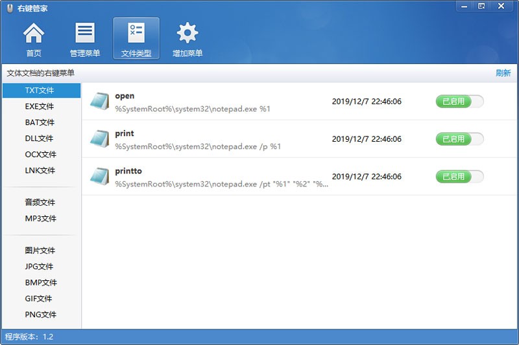Click the notepad.exe /p %1 command path
This screenshot has width=519, height=345.
pos(198,146)
